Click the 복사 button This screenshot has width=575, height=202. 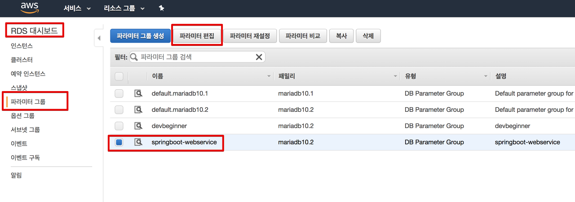tap(341, 36)
